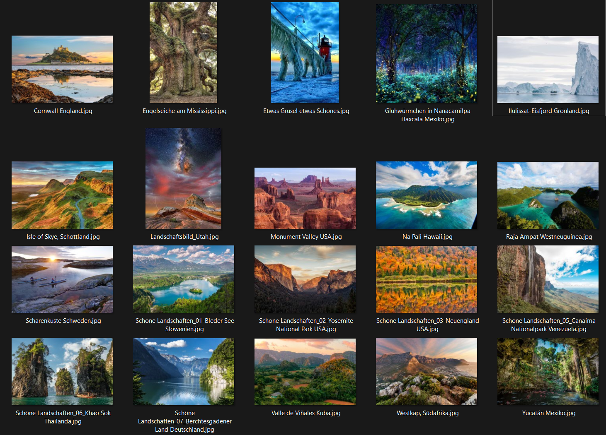Click file name Schöne Landschaften_01-Bleder See Slowenien.jpg
This screenshot has width=606, height=435.
[184, 325]
